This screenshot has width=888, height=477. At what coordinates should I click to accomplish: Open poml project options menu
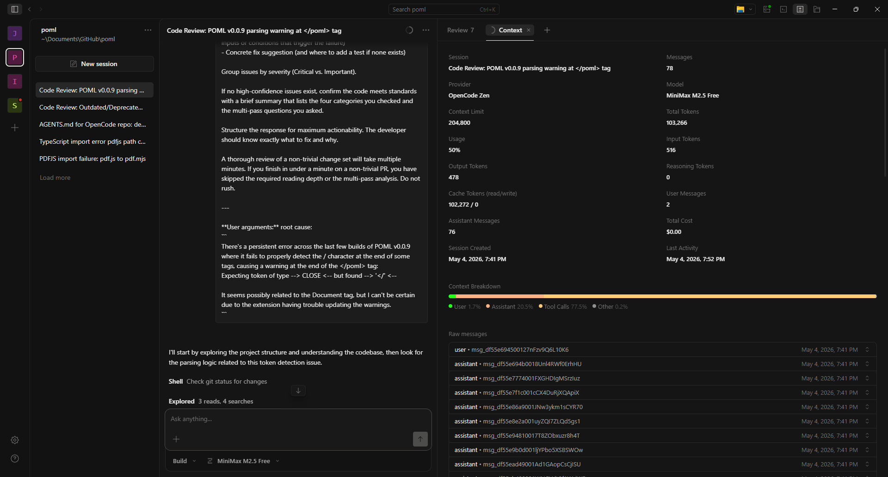(x=148, y=30)
